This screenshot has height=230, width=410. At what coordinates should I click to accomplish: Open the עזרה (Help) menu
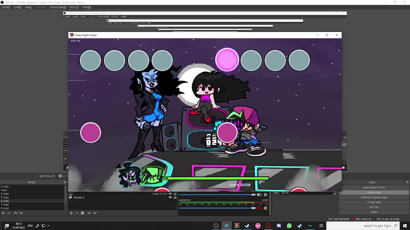[x=86, y=7]
